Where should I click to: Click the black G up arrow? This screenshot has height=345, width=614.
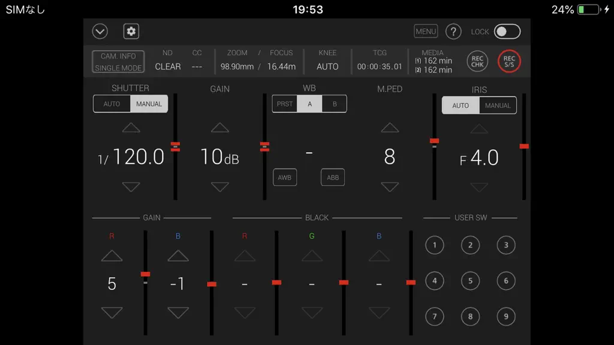(x=312, y=256)
